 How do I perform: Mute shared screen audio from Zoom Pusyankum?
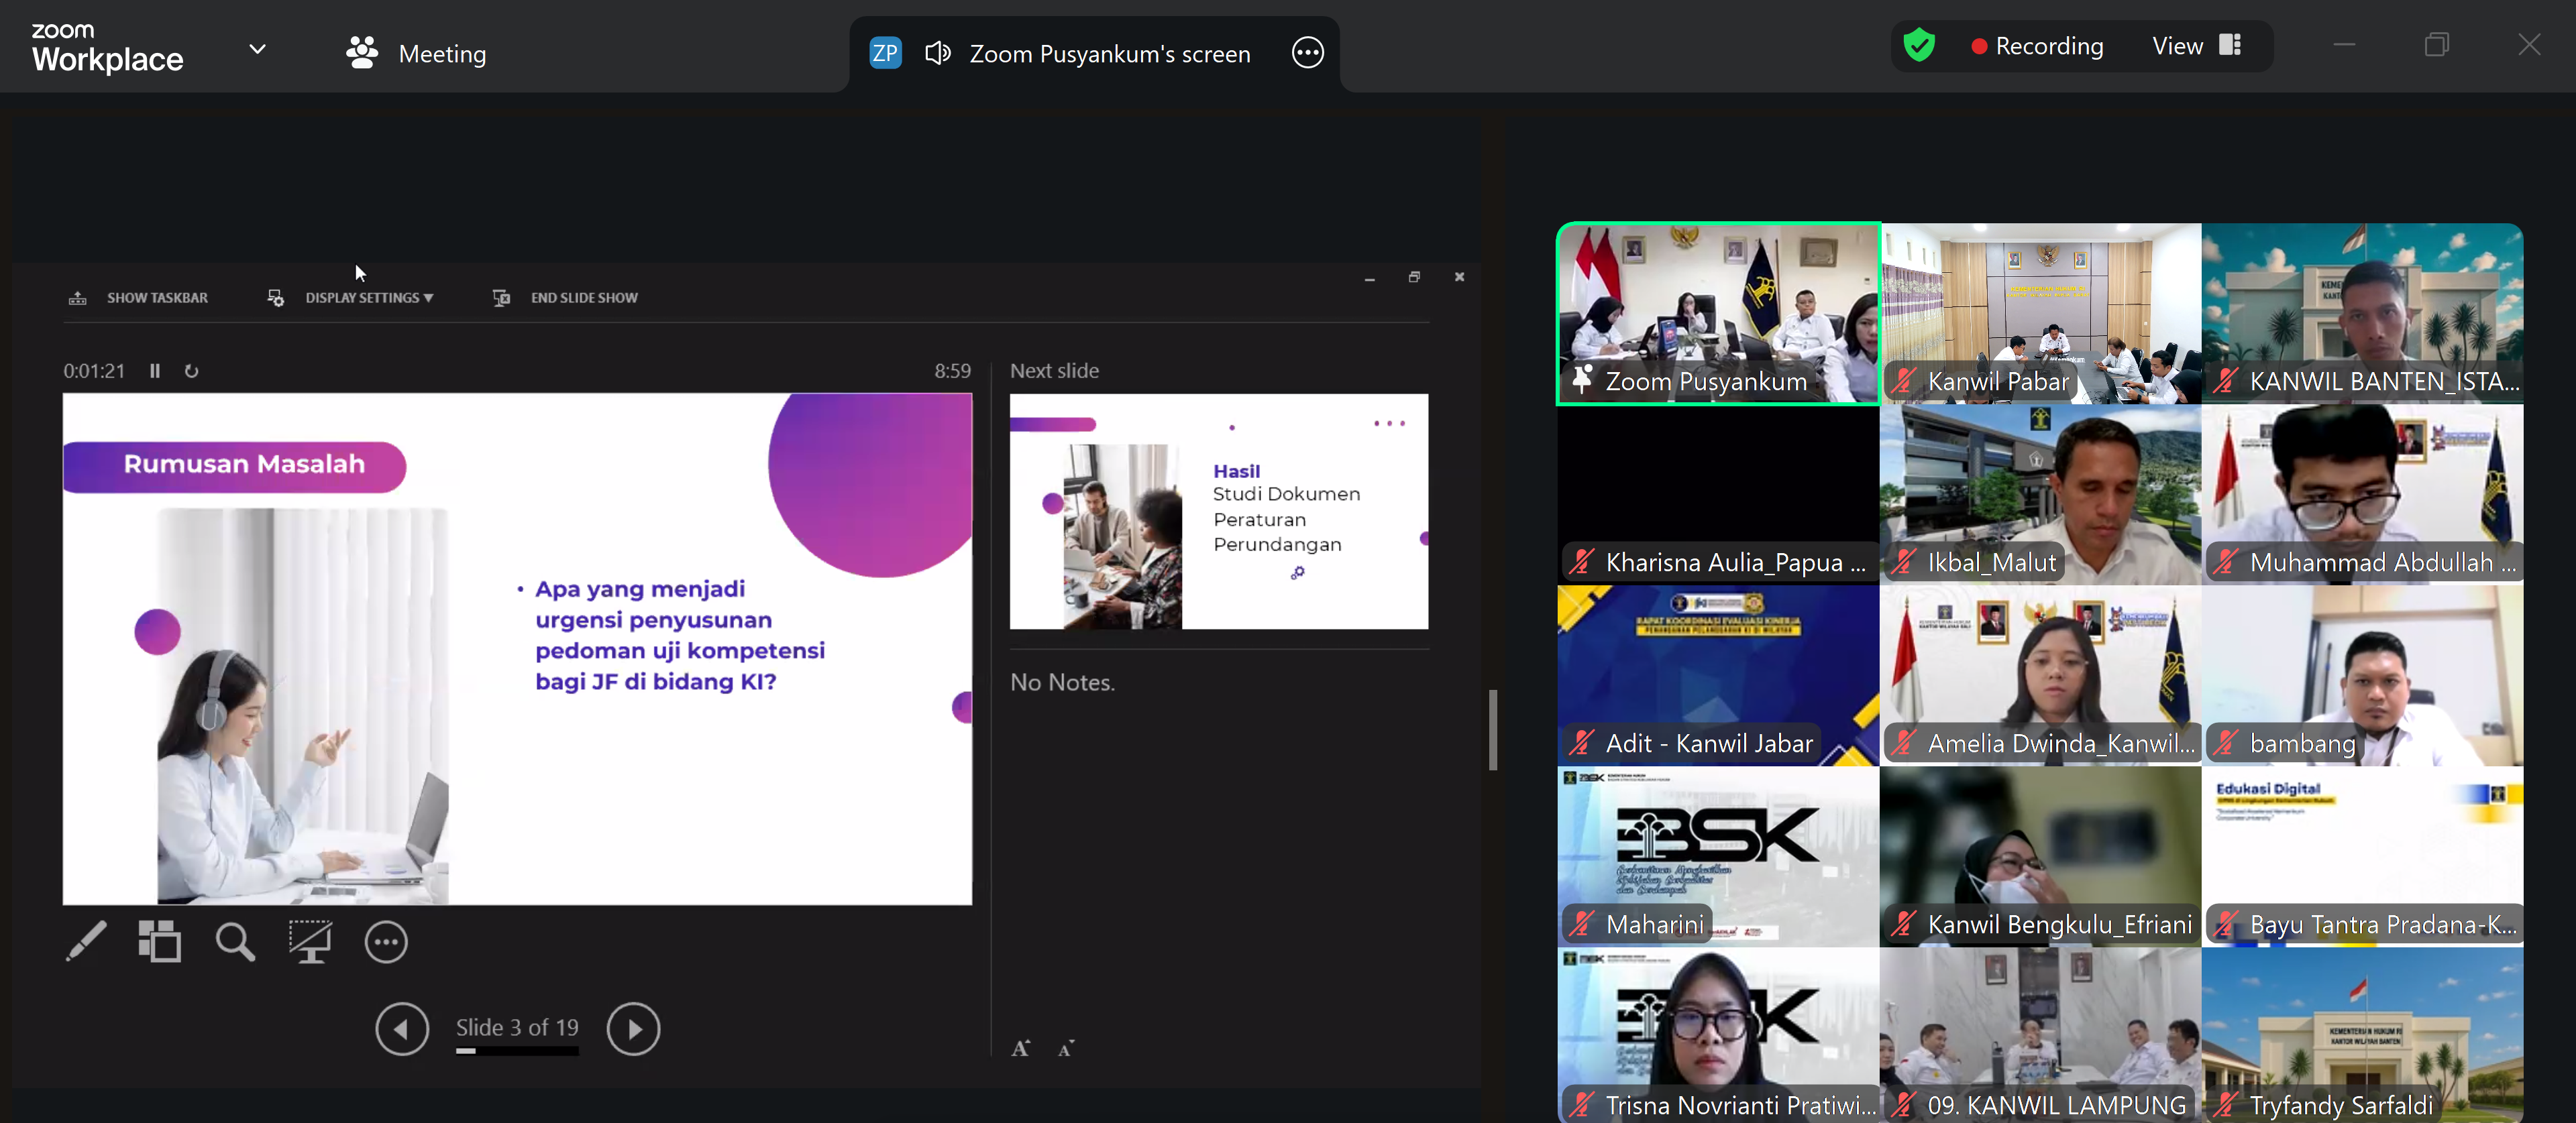(937, 53)
